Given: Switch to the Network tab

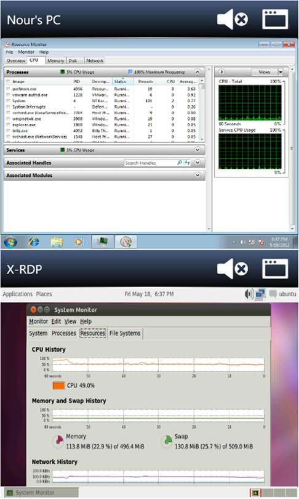Looking at the screenshot, I should (x=95, y=61).
